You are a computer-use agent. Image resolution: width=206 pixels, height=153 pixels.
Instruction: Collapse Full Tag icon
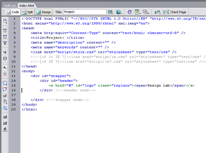pos(5,30)
